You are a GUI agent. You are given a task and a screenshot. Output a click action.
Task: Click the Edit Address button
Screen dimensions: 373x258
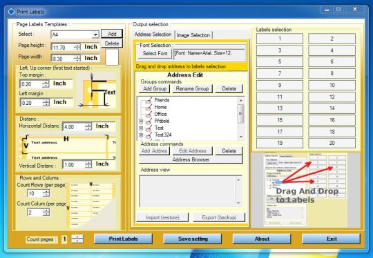(x=193, y=151)
